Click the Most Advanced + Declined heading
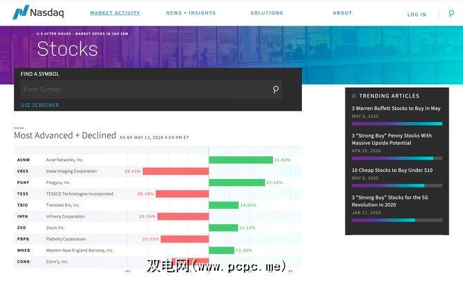 [x=65, y=135]
